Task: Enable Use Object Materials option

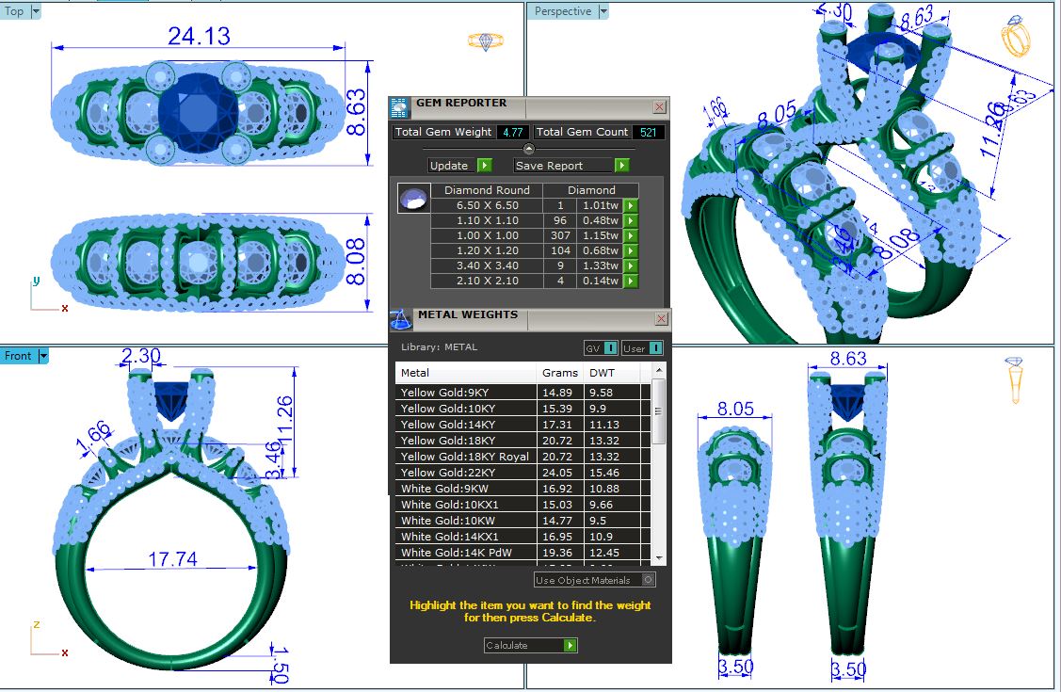Action: pyautogui.click(x=648, y=580)
